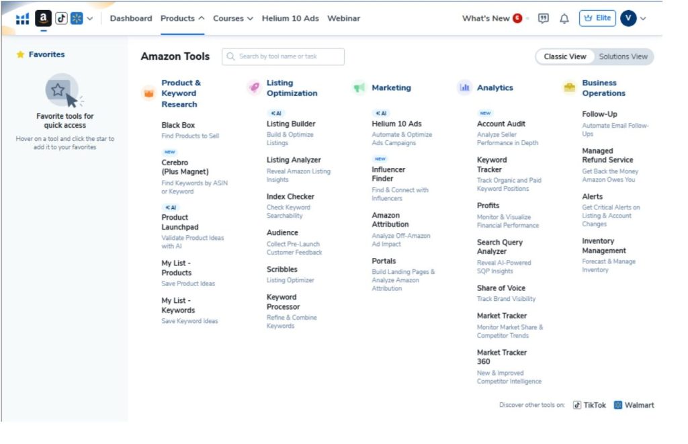688x444 pixels.
Task: Go to Helium 10 Ads nav item
Action: click(x=290, y=18)
